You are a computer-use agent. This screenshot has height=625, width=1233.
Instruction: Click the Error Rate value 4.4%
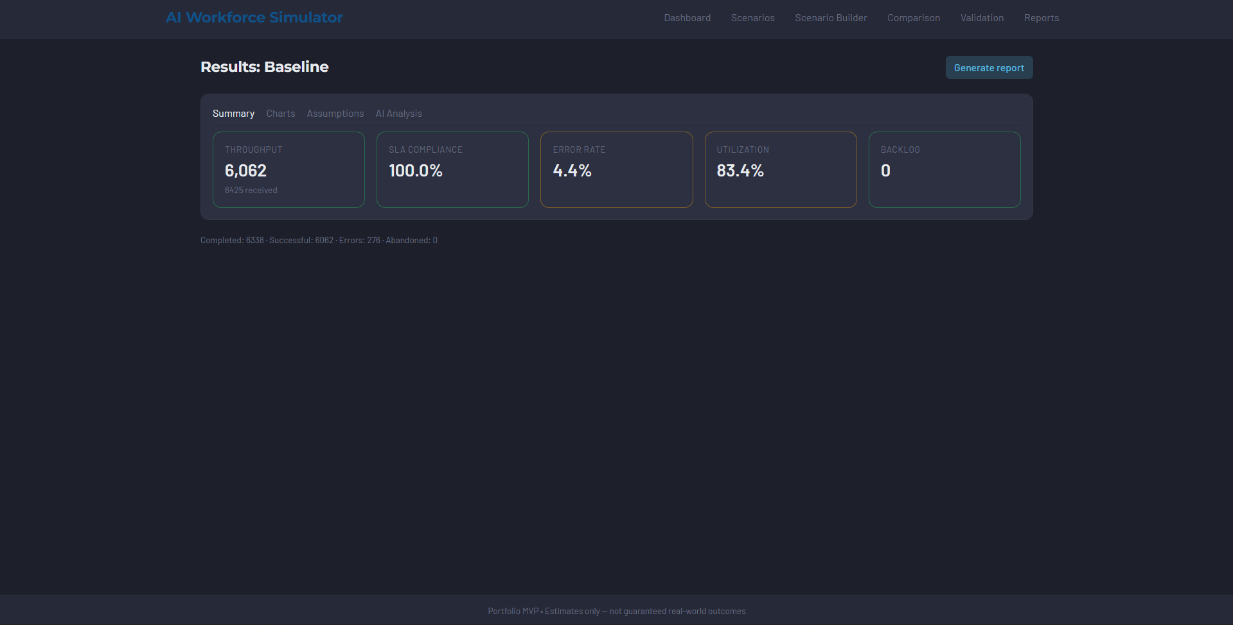[x=572, y=171]
